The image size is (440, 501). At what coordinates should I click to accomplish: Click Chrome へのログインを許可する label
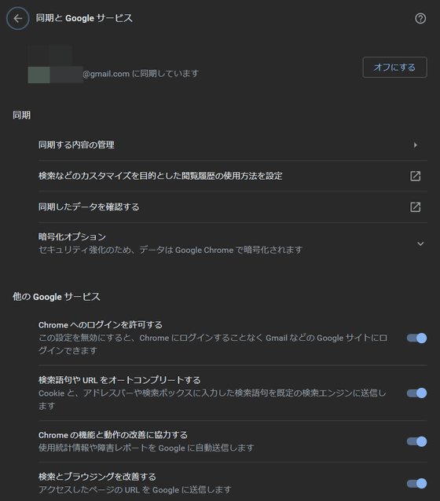pyautogui.click(x=101, y=325)
